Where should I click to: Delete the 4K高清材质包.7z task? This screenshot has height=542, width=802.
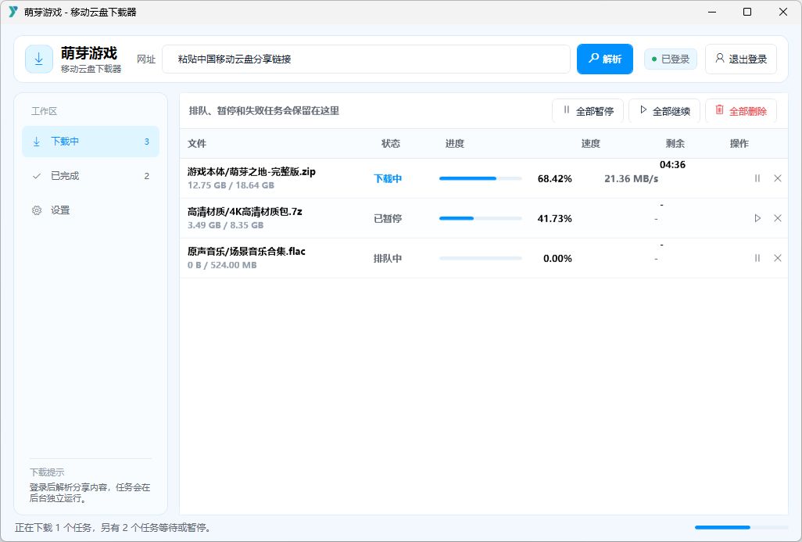778,218
